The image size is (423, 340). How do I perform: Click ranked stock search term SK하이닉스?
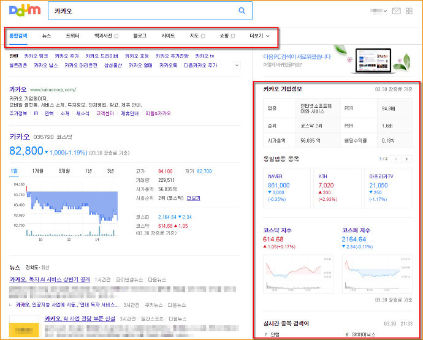tap(364, 334)
